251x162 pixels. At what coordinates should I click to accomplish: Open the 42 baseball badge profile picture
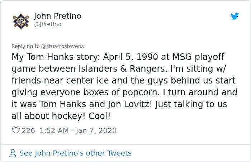tap(21, 22)
